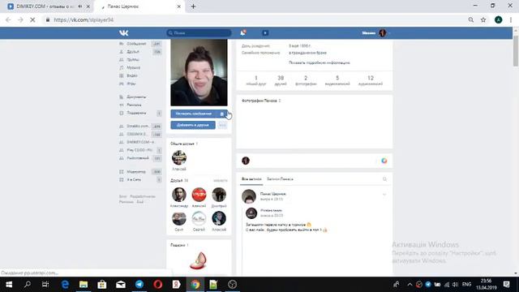Open Chrome's three-dot menu
The image size is (519, 292).
tap(511, 19)
